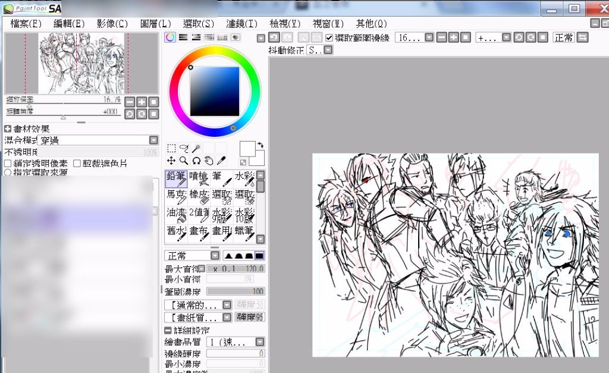Enable 鎖定透明像素 checkbox

(8, 163)
